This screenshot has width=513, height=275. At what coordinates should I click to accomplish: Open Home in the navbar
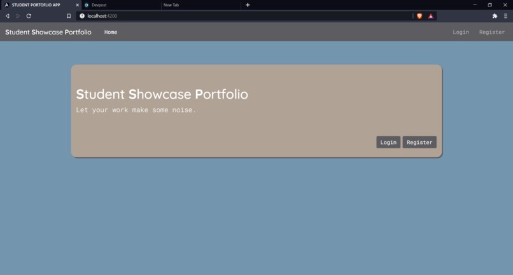point(111,32)
